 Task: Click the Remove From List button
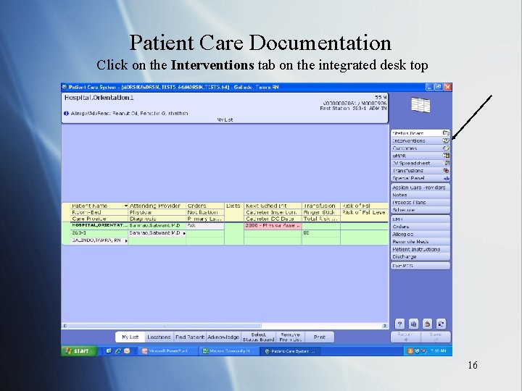click(290, 337)
